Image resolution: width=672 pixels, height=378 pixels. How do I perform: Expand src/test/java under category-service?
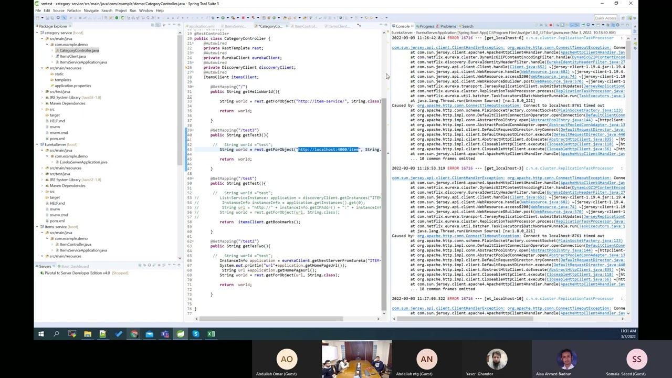42,92
